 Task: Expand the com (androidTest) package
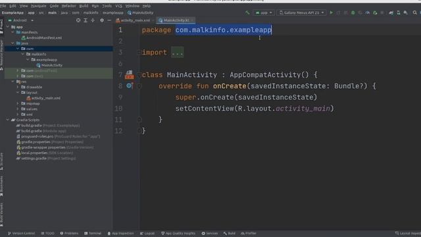[x=18, y=70]
